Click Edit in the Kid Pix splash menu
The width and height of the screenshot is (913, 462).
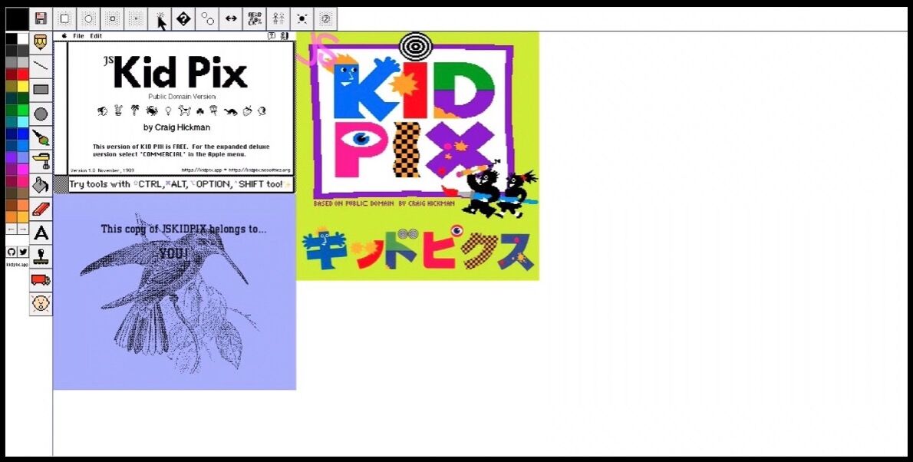(95, 36)
